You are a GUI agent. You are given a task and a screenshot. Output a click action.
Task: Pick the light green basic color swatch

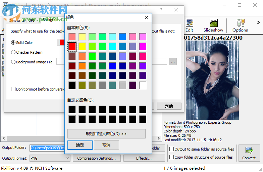(x=93, y=37)
